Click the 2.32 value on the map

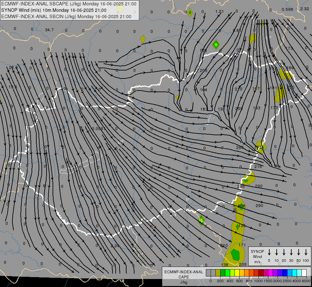(305, 9)
